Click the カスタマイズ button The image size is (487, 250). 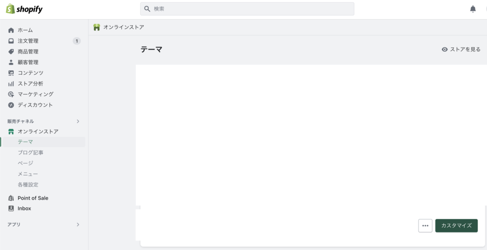456,225
